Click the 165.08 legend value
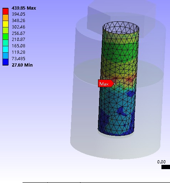170x183 pixels. pyautogui.click(x=19, y=46)
